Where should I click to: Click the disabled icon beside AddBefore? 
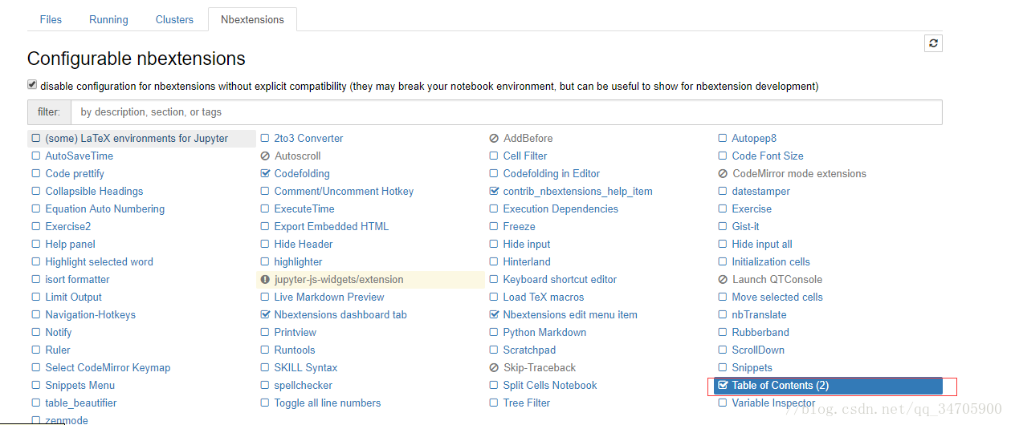[494, 139]
